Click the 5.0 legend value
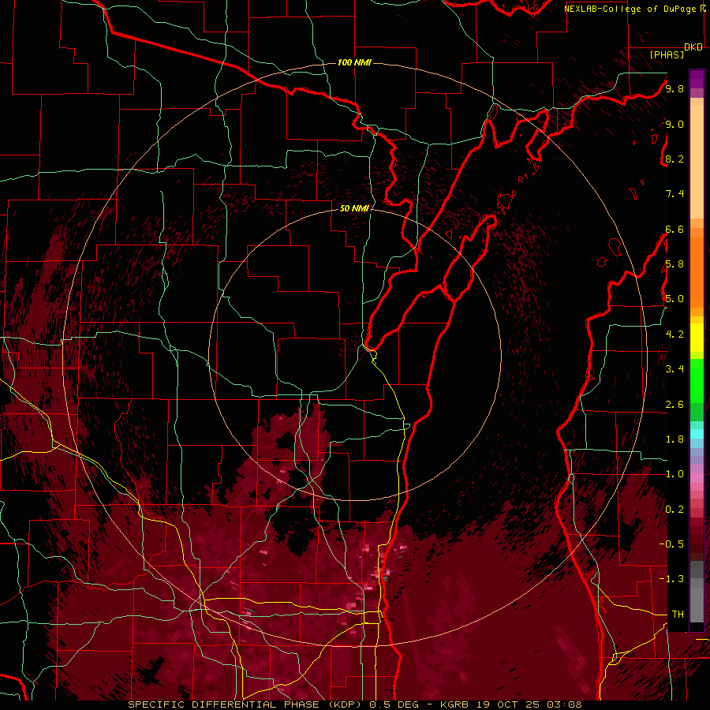The image size is (710, 710). coord(674,299)
